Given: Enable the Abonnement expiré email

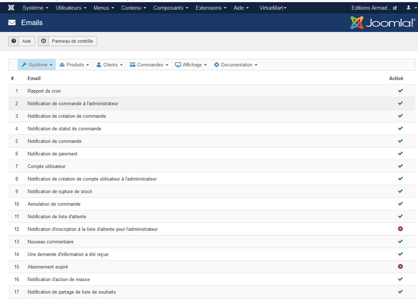Looking at the screenshot, I should [400, 266].
